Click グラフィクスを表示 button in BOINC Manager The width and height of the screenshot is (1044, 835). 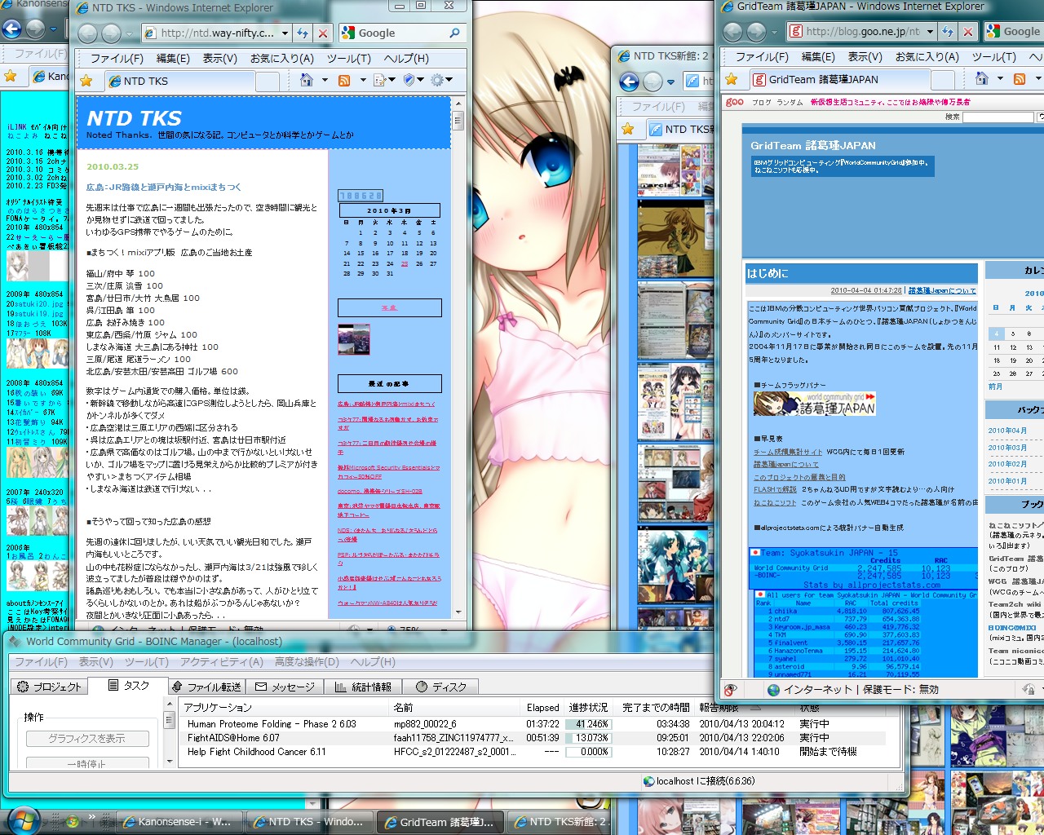click(x=87, y=739)
